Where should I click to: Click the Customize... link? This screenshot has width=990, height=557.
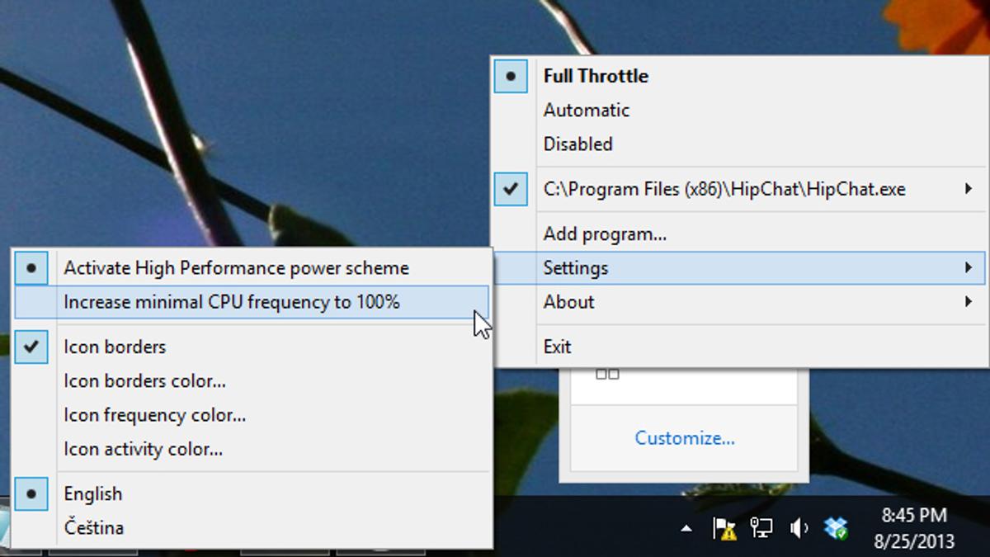point(684,438)
